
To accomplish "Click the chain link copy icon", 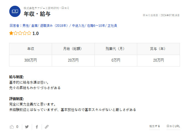I will (x=47, y=127).
